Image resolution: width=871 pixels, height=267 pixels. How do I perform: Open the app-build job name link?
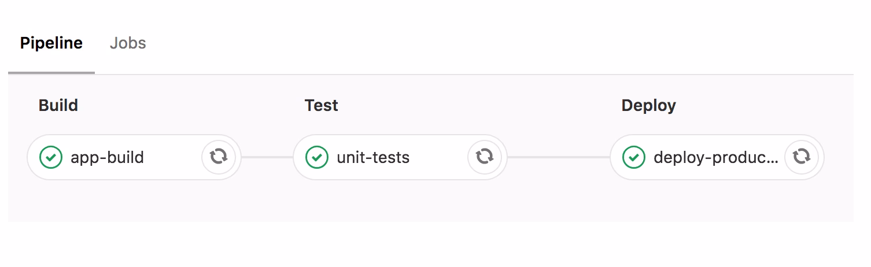(x=107, y=157)
